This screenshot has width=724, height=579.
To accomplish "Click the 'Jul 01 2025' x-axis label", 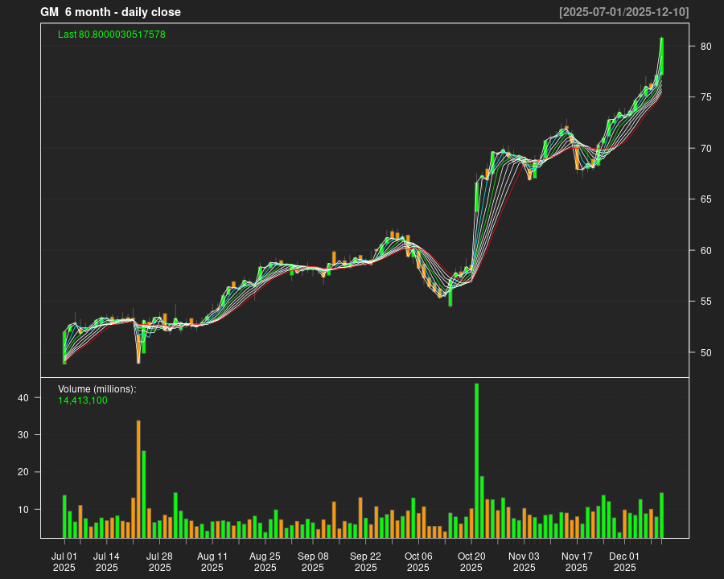I will point(64,561).
